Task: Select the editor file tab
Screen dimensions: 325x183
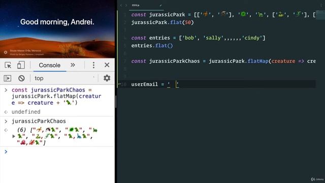Action: click(x=146, y=6)
